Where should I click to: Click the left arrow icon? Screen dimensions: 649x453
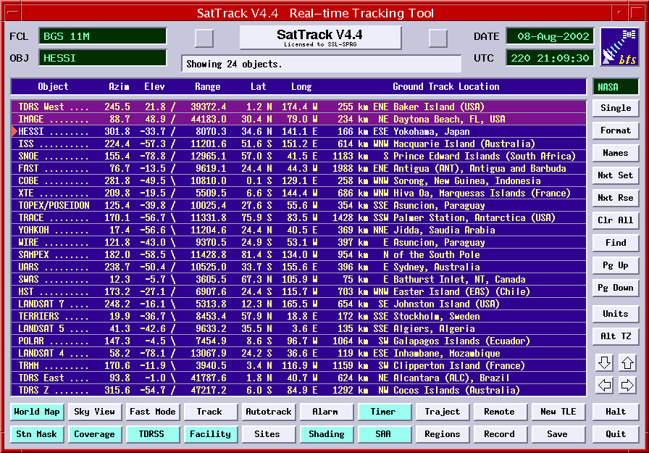pos(604,385)
